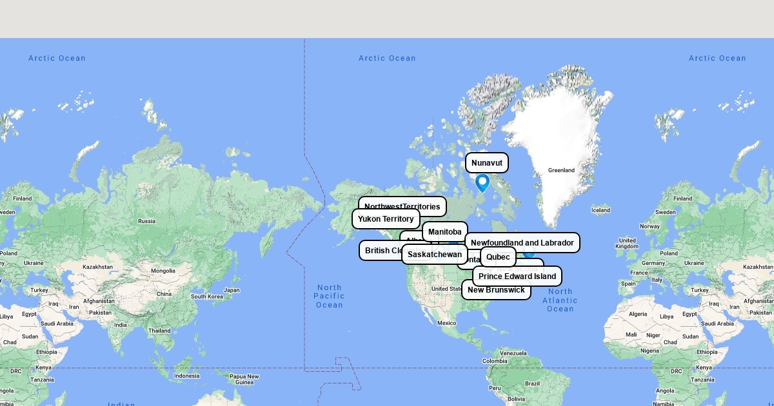Click the Papua New Guinea label
The height and width of the screenshot is (406, 774).
pos(244,380)
